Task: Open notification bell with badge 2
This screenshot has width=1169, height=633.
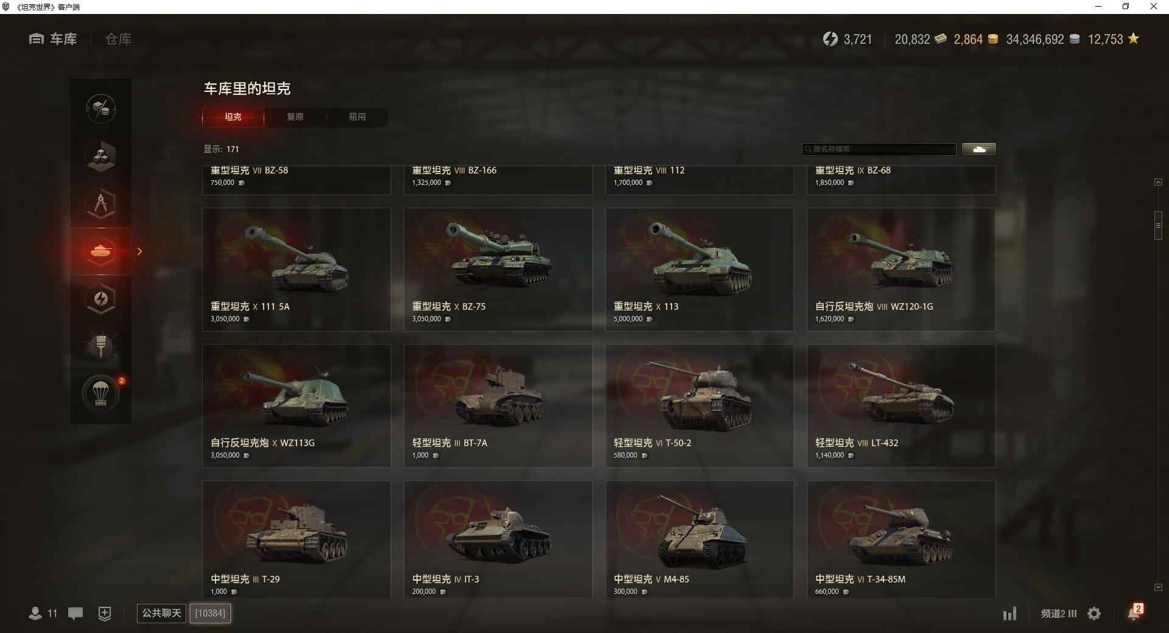Action: tap(1134, 612)
